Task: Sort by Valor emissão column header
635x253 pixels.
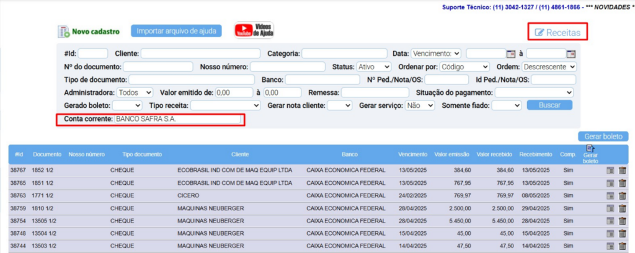Action: coord(451,154)
